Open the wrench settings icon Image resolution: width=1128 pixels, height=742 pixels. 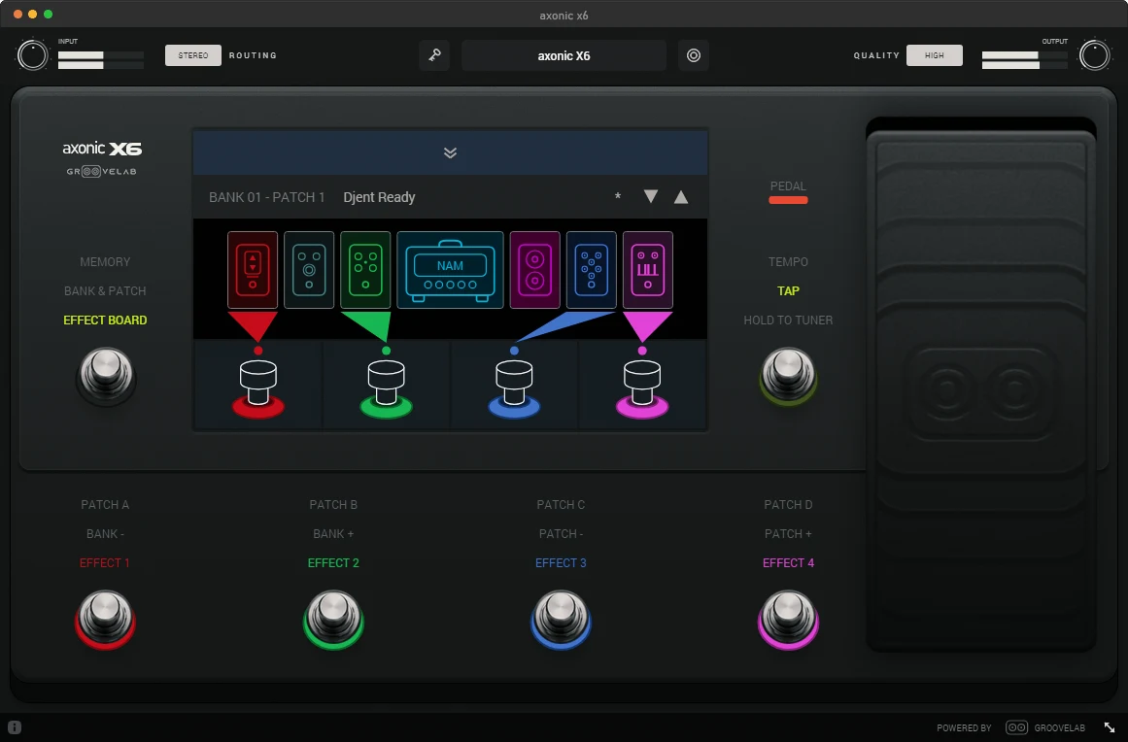tap(434, 55)
